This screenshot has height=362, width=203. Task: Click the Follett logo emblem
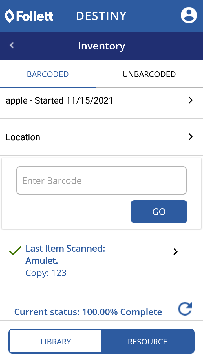tap(10, 16)
